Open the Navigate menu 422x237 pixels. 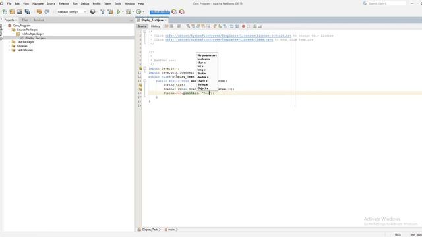tap(38, 3)
